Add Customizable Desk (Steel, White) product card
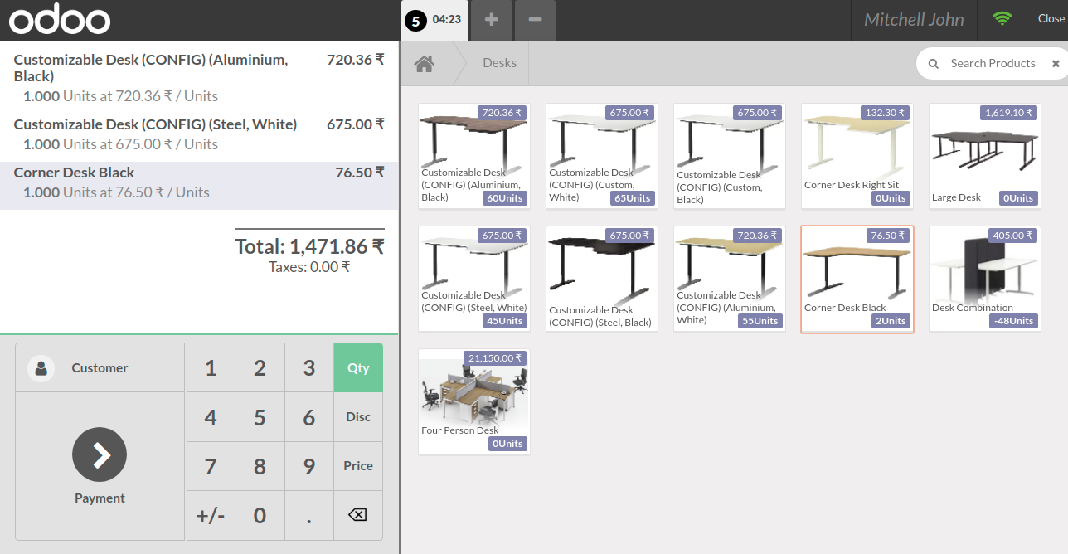Image resolution: width=1068 pixels, height=554 pixels. (473, 279)
